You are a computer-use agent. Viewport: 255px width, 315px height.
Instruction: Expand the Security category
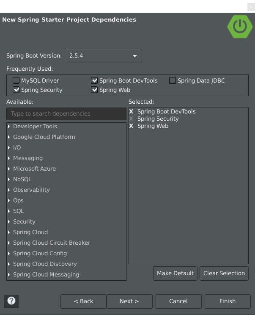[x=9, y=221]
